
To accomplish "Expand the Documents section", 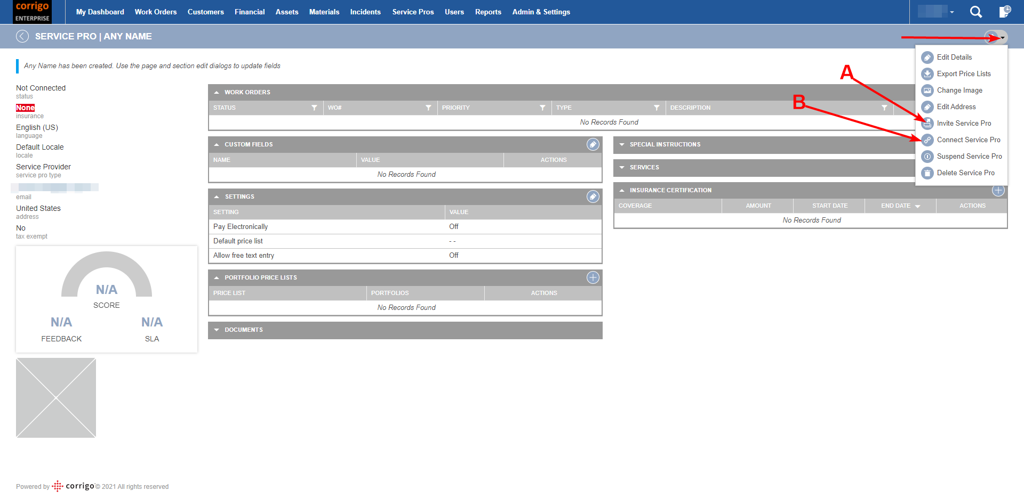I will (217, 330).
